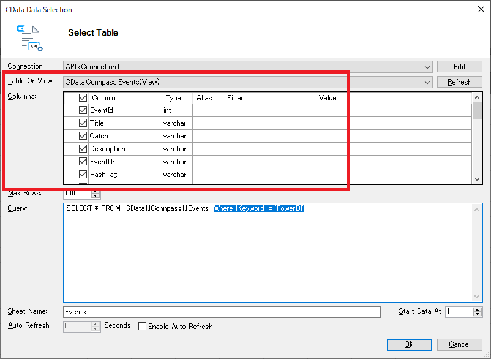
Task: Uncheck the Description column checkbox
Action: (83, 148)
